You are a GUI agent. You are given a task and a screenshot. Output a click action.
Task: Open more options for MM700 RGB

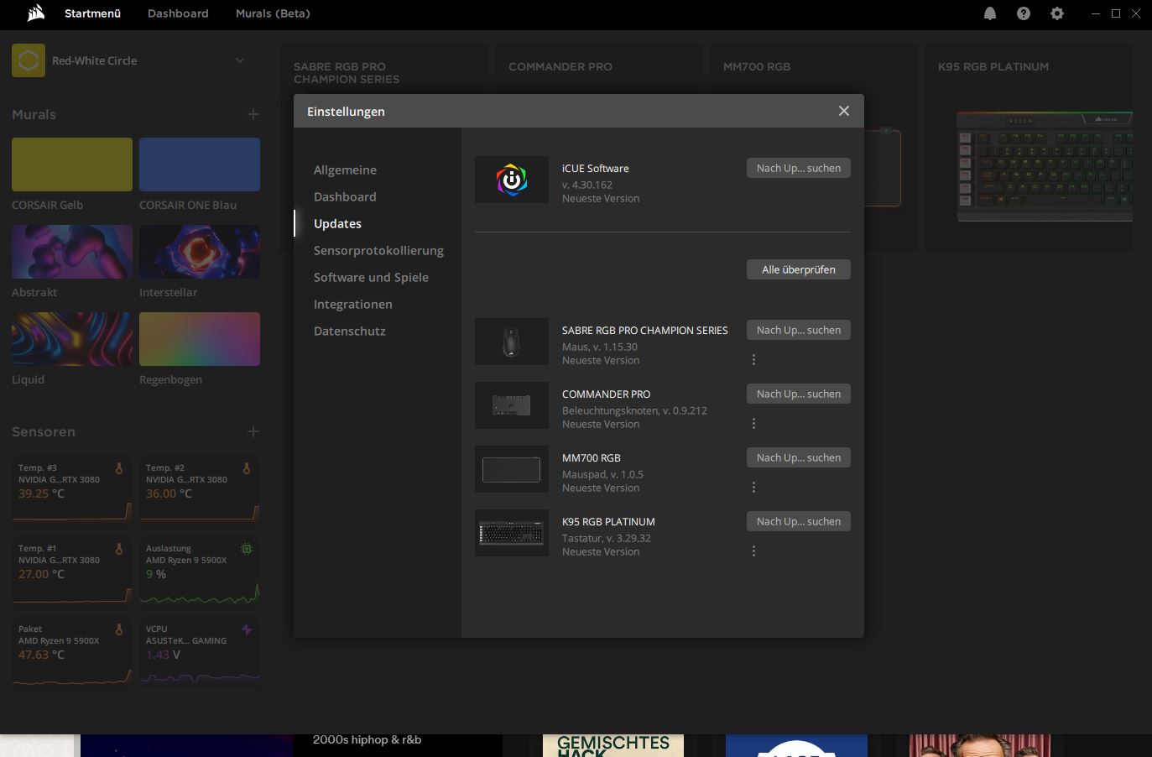753,488
